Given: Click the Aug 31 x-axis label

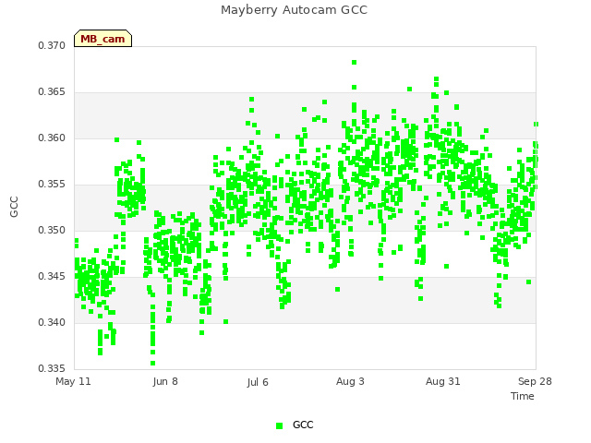Looking at the screenshot, I should [443, 382].
